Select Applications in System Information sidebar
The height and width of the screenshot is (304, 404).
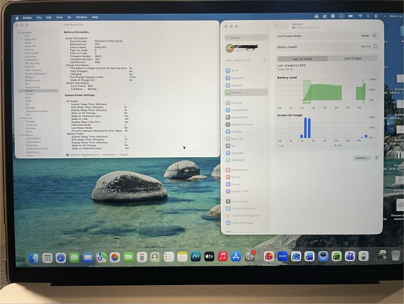33,142
